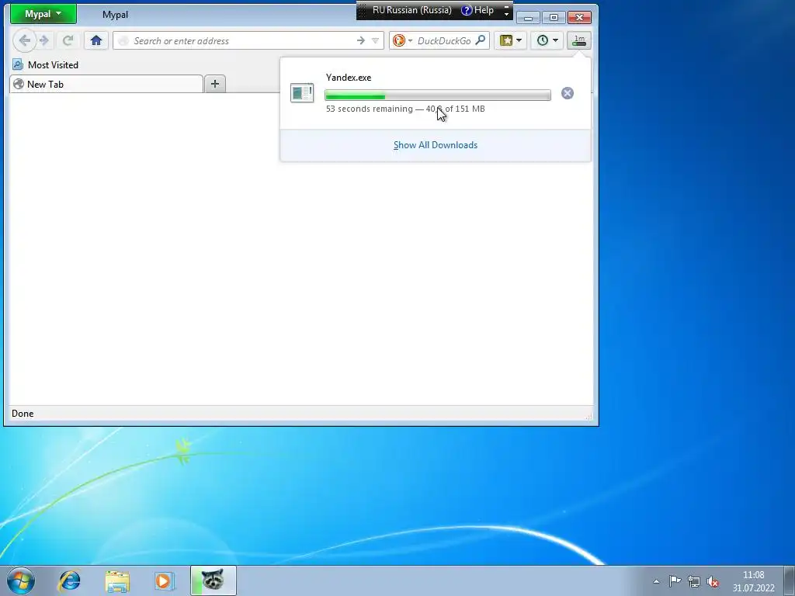Viewport: 795px width, 596px height.
Task: Click Show All Downloads link
Action: coord(436,145)
